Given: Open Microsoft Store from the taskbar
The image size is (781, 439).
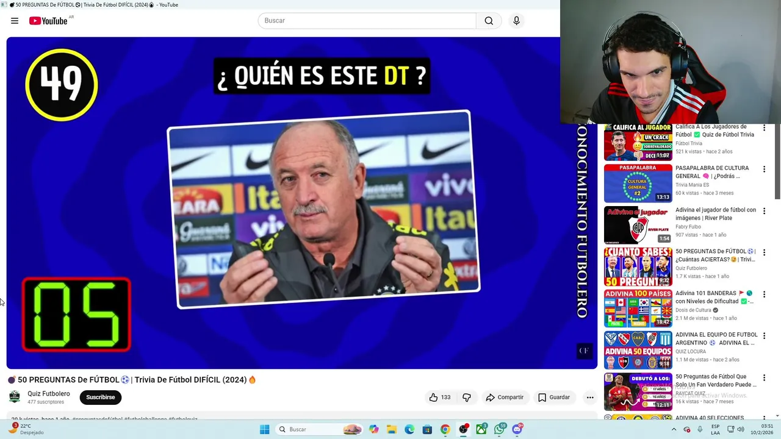Looking at the screenshot, I should click(x=427, y=429).
